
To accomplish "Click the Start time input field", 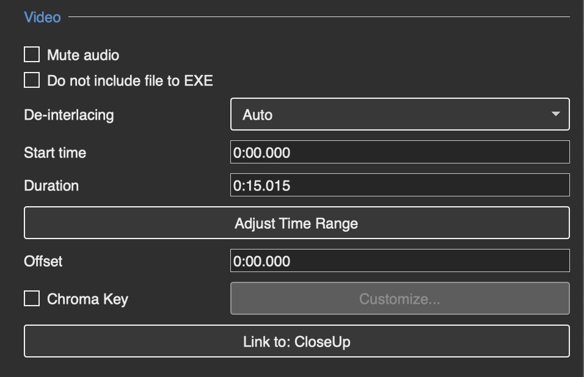I will click(400, 153).
